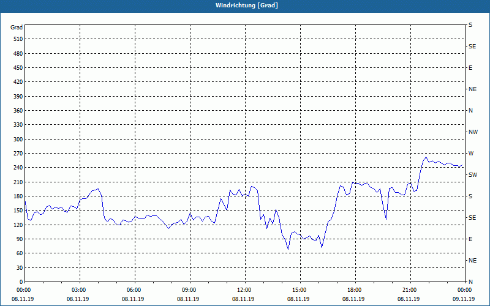Click the 08.11.19 date under 12:00
Viewport: 490px width, 306px height.
[x=243, y=299]
